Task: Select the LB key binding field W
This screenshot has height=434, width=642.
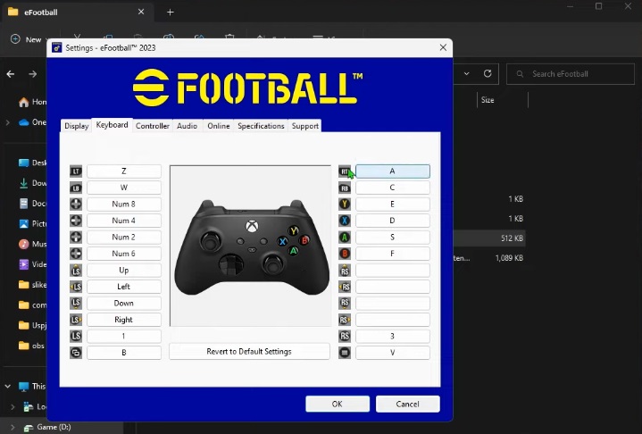Action: 124,188
